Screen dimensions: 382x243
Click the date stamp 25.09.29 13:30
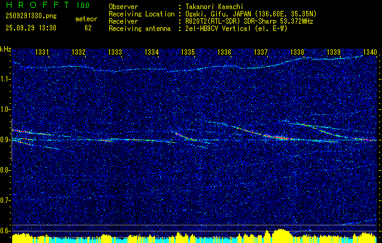coord(31,28)
